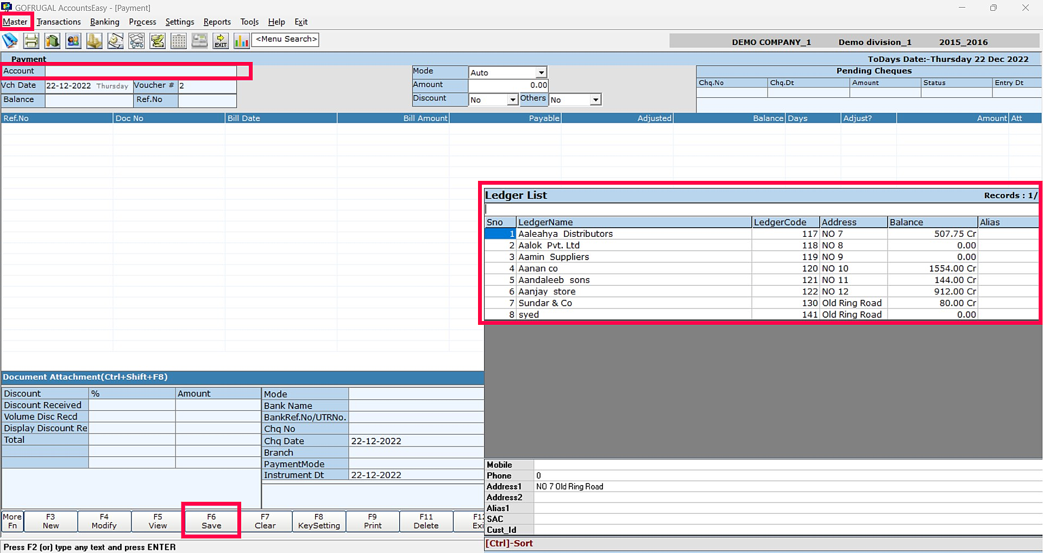Click the gold coins stack toolbar icon
Screen dimensions: 1043x553
(x=94, y=41)
